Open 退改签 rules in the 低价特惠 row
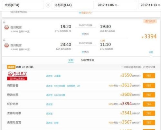This screenshot has width=161, height=130. (49, 104)
